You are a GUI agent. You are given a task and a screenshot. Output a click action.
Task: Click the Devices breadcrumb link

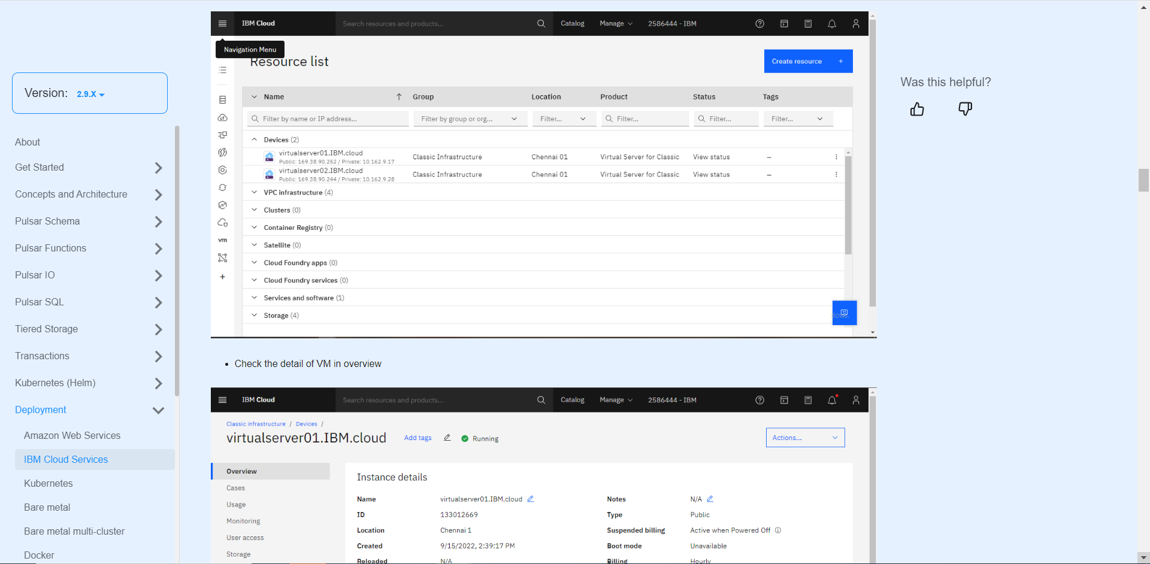point(306,424)
